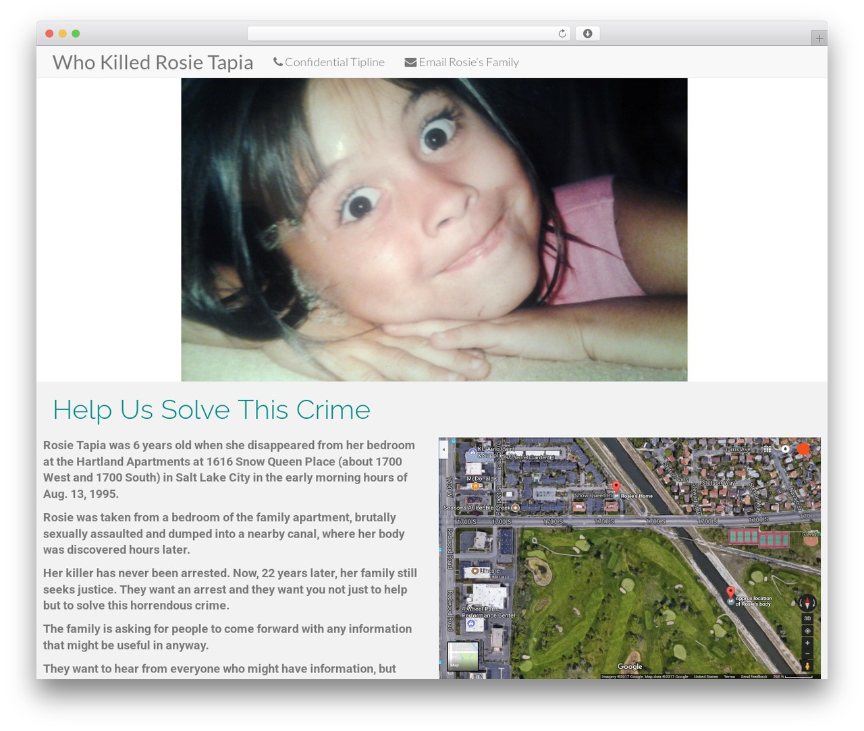Click the yellow Street View pegman

tap(807, 666)
